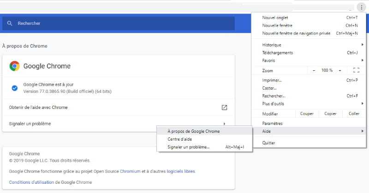Increase zoom with plus button

click(340, 70)
